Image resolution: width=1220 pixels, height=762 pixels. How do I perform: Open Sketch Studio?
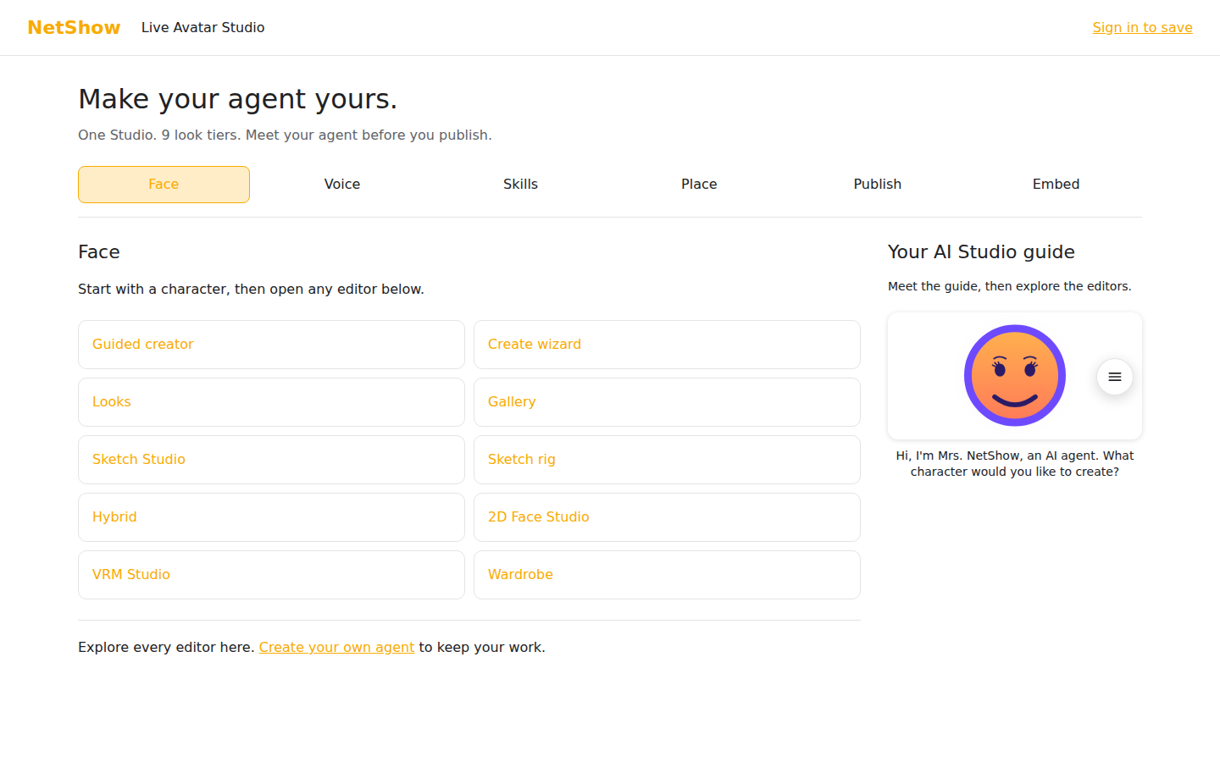[271, 460]
